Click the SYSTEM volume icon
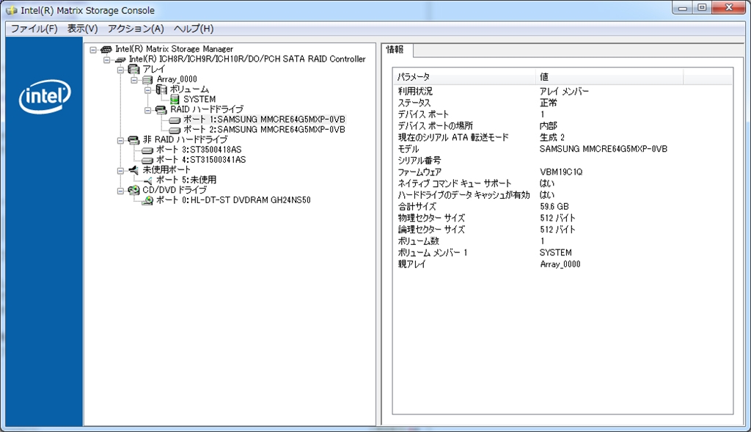 click(x=175, y=100)
